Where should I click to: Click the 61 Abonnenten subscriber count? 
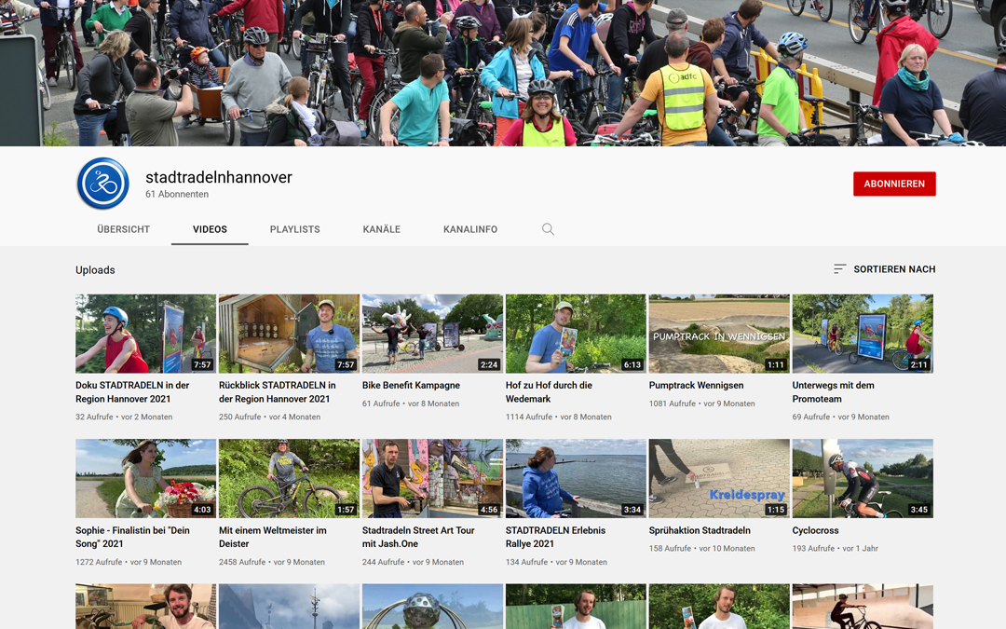176,194
